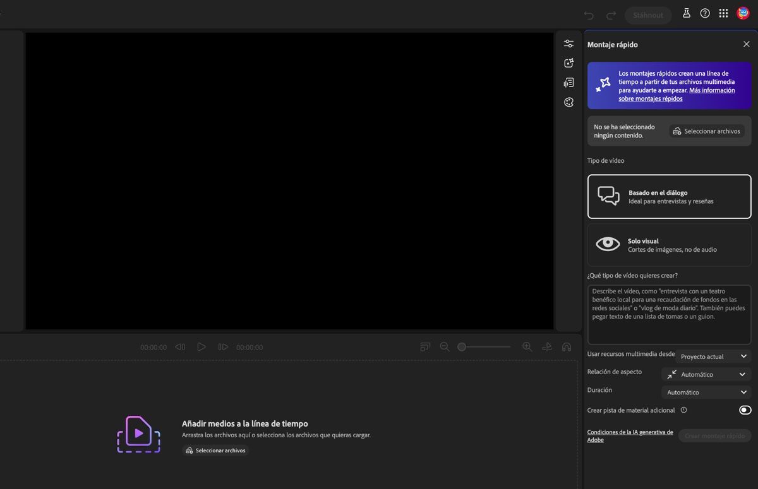Open the adjustments sliders panel icon
Image resolution: width=758 pixels, height=489 pixels.
(x=568, y=44)
